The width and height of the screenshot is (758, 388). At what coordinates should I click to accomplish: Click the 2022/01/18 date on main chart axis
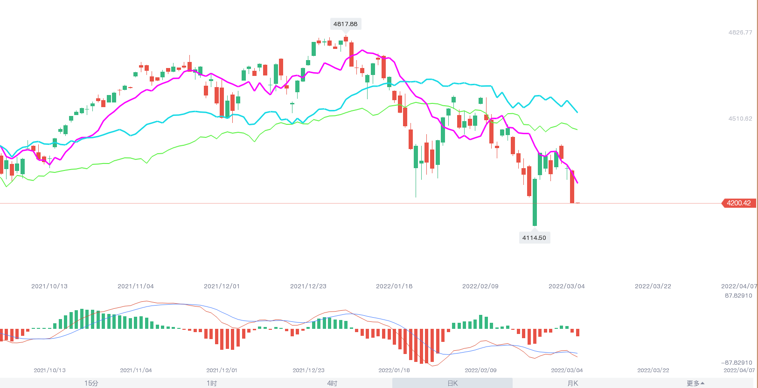click(x=394, y=286)
